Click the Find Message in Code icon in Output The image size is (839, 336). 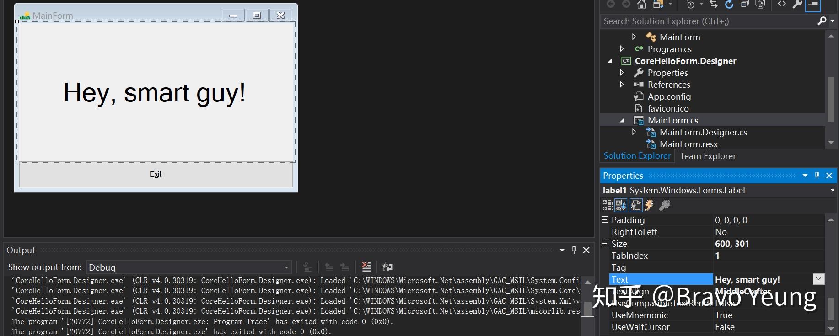[x=308, y=267]
